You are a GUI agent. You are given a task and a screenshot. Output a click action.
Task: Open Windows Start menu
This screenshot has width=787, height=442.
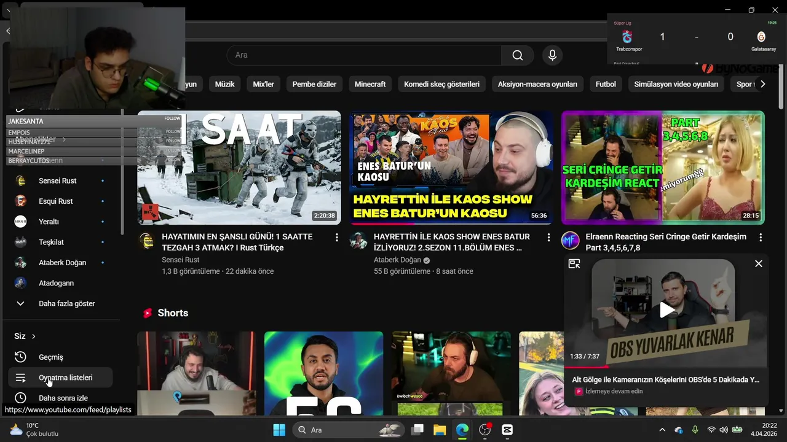279,430
